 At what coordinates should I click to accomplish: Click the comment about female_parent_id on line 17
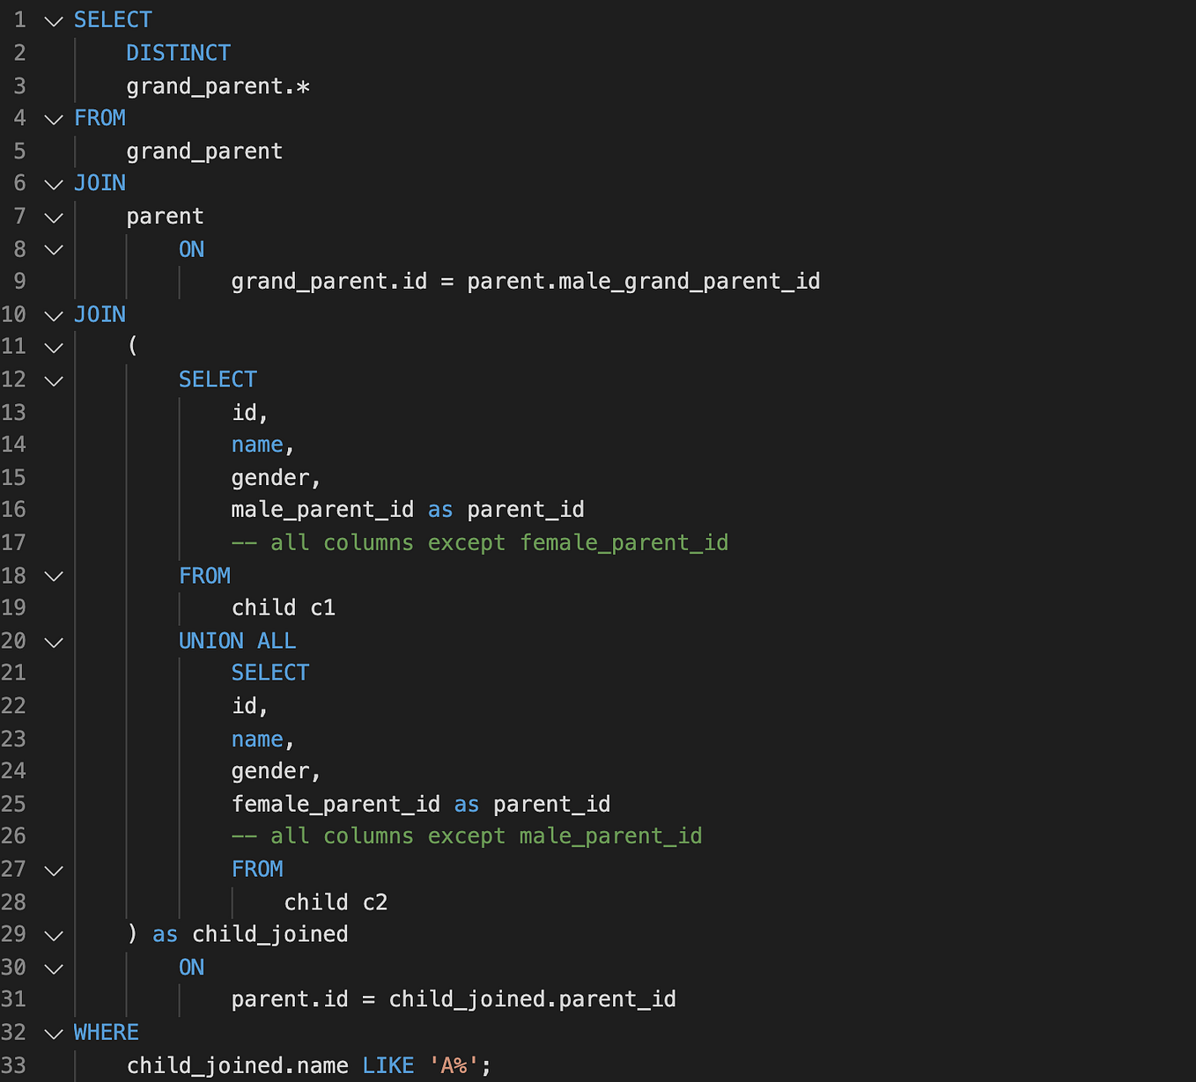480,542
